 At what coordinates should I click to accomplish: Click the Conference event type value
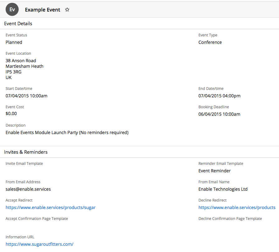click(x=210, y=42)
